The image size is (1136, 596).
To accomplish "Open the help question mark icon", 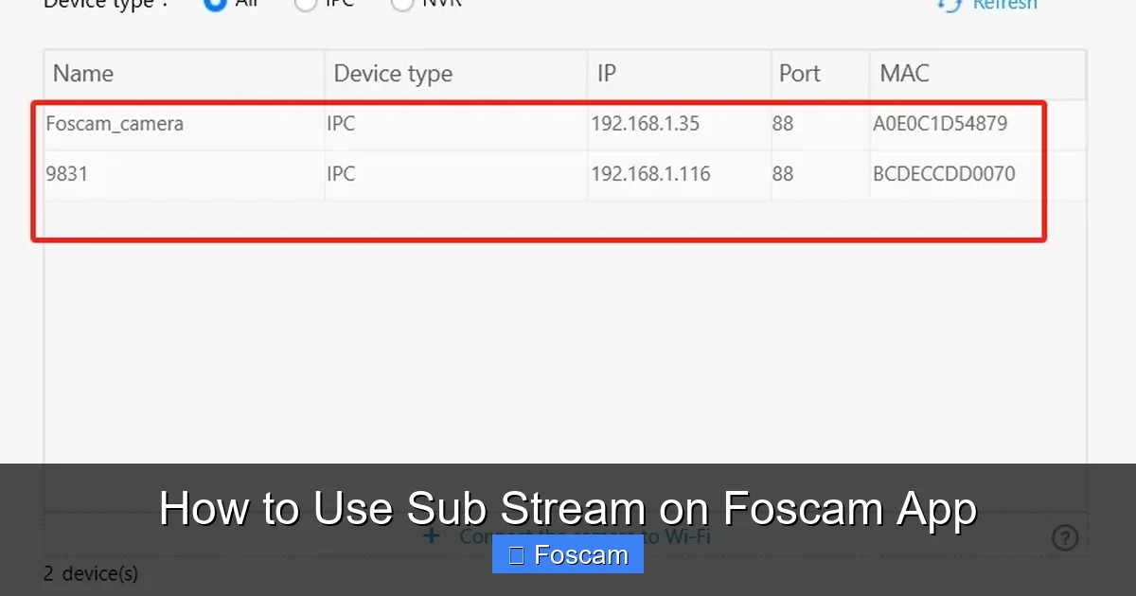I will click(x=1064, y=536).
